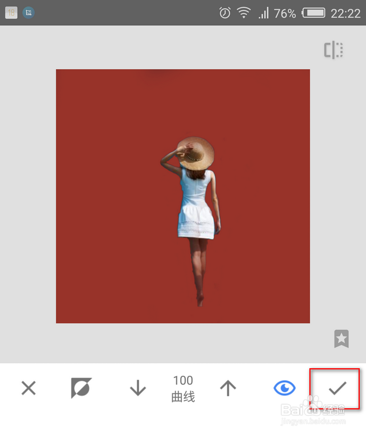Tap the 100 曲线 value label

(x=183, y=388)
